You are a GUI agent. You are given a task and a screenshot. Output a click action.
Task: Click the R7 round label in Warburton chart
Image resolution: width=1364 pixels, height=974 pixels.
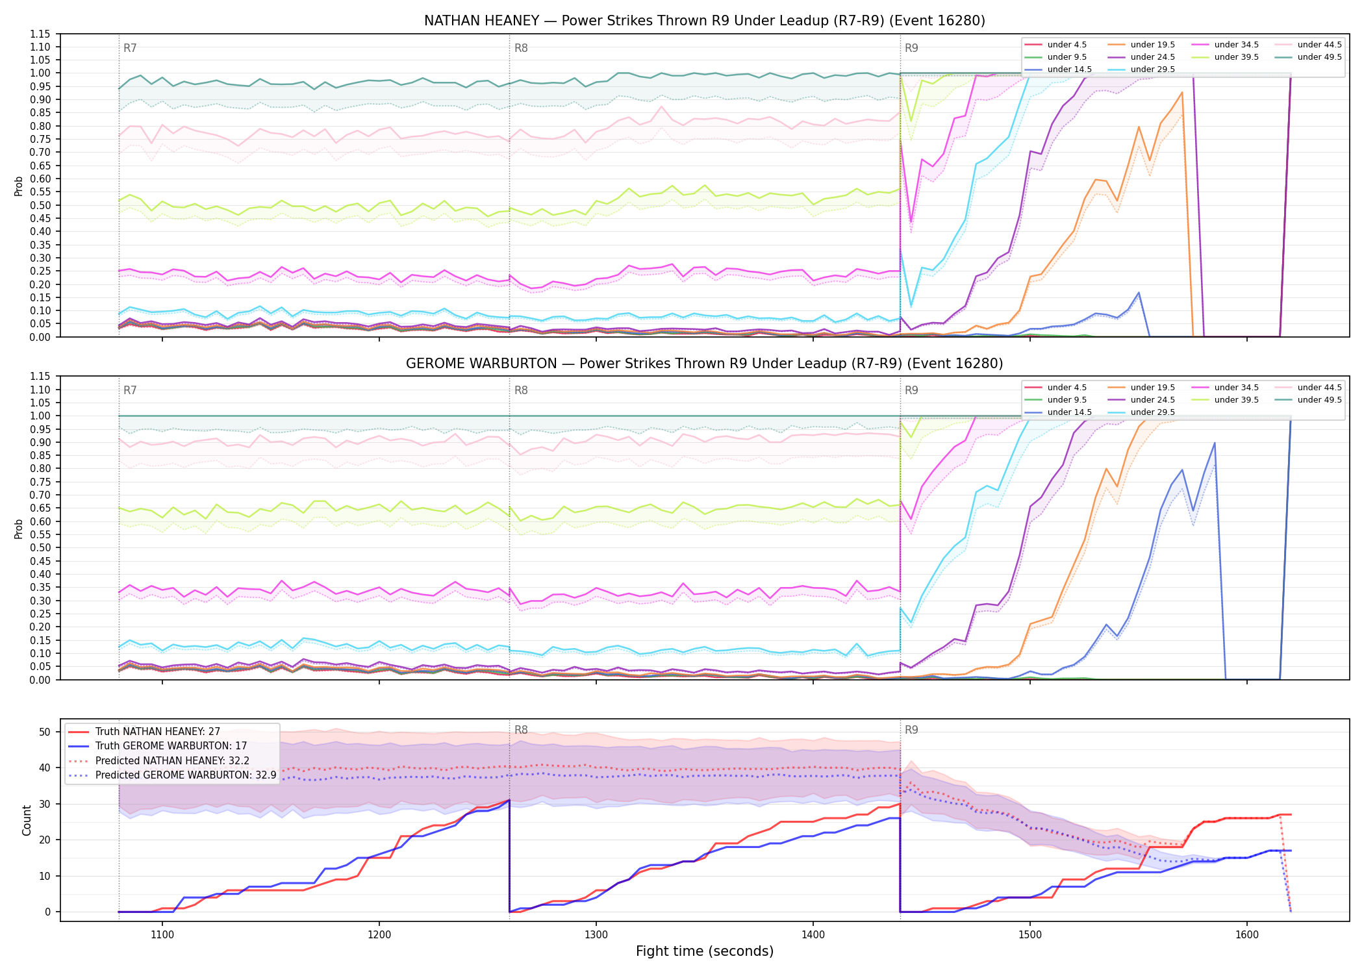point(130,390)
